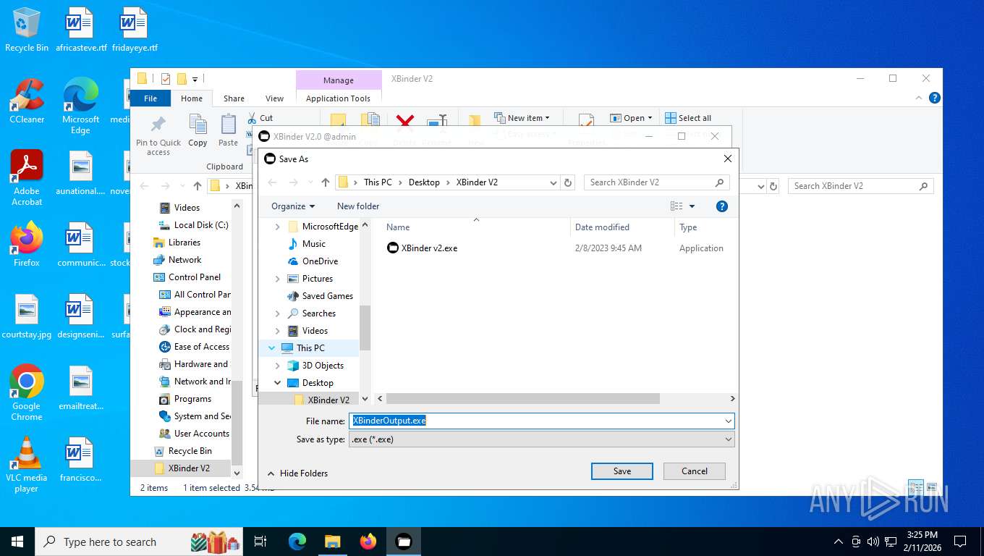The image size is (984, 556).
Task: Open the File name history dropdown arrow
Action: click(x=729, y=421)
